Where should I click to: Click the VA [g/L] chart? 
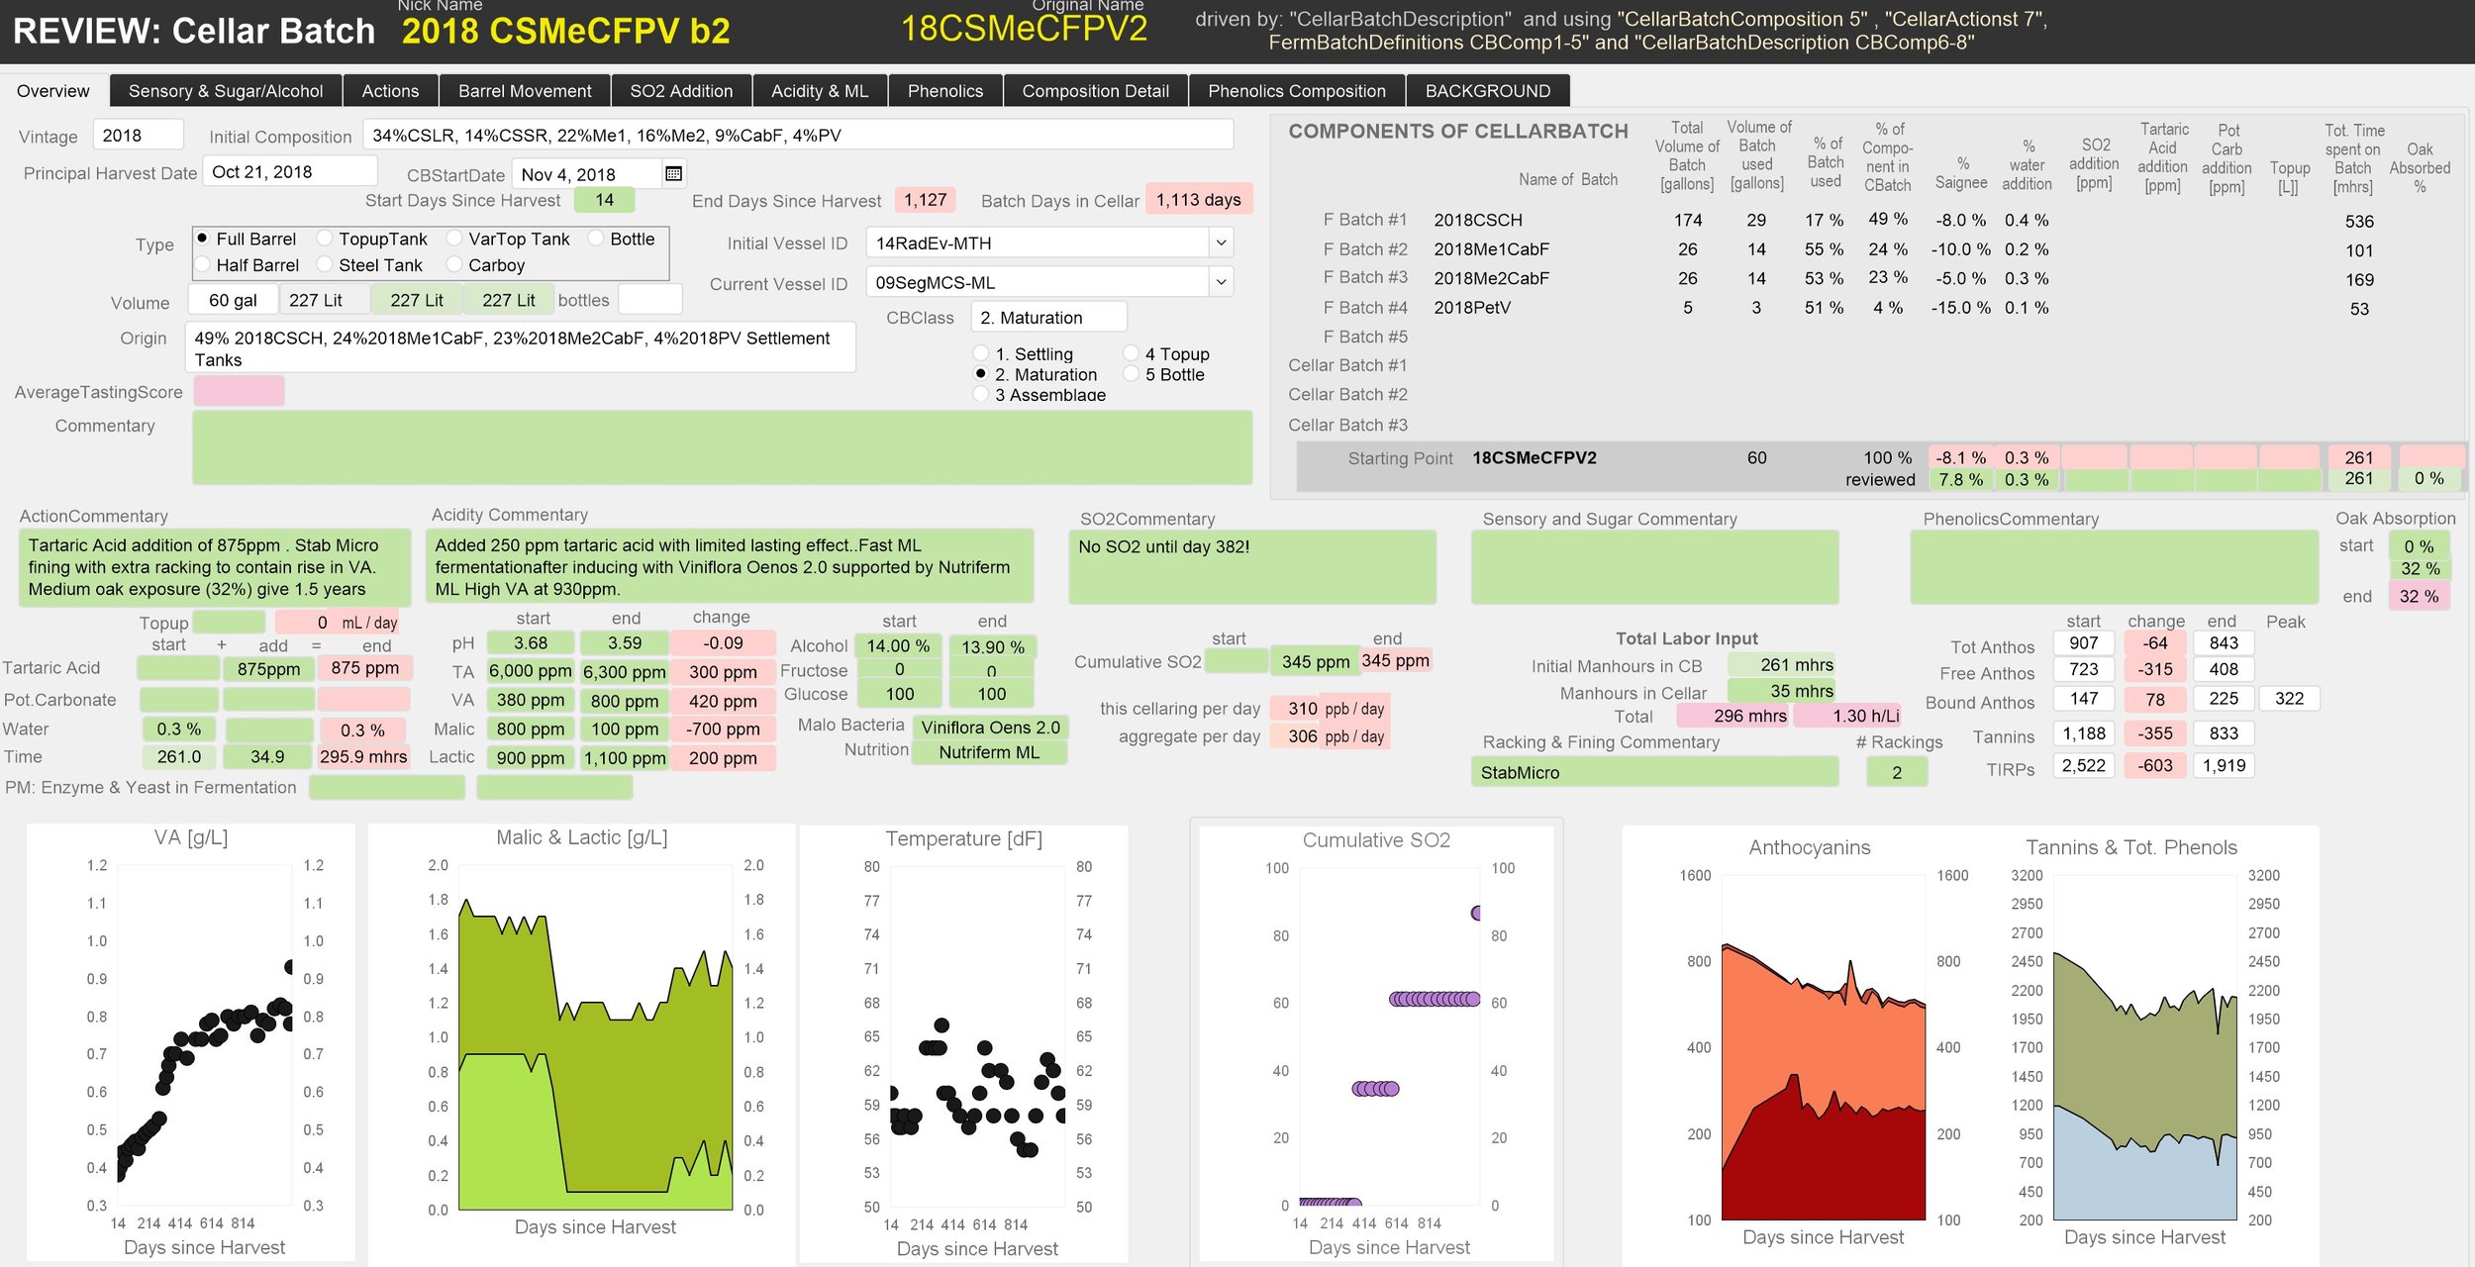click(191, 1041)
